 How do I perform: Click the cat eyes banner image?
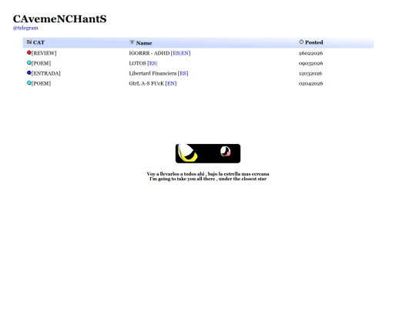tap(208, 153)
